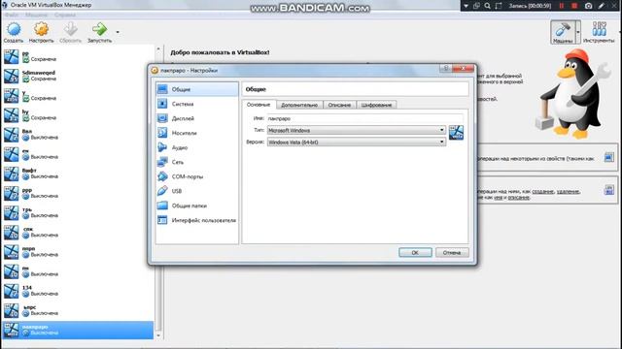Open the Файл menu

coord(11,16)
